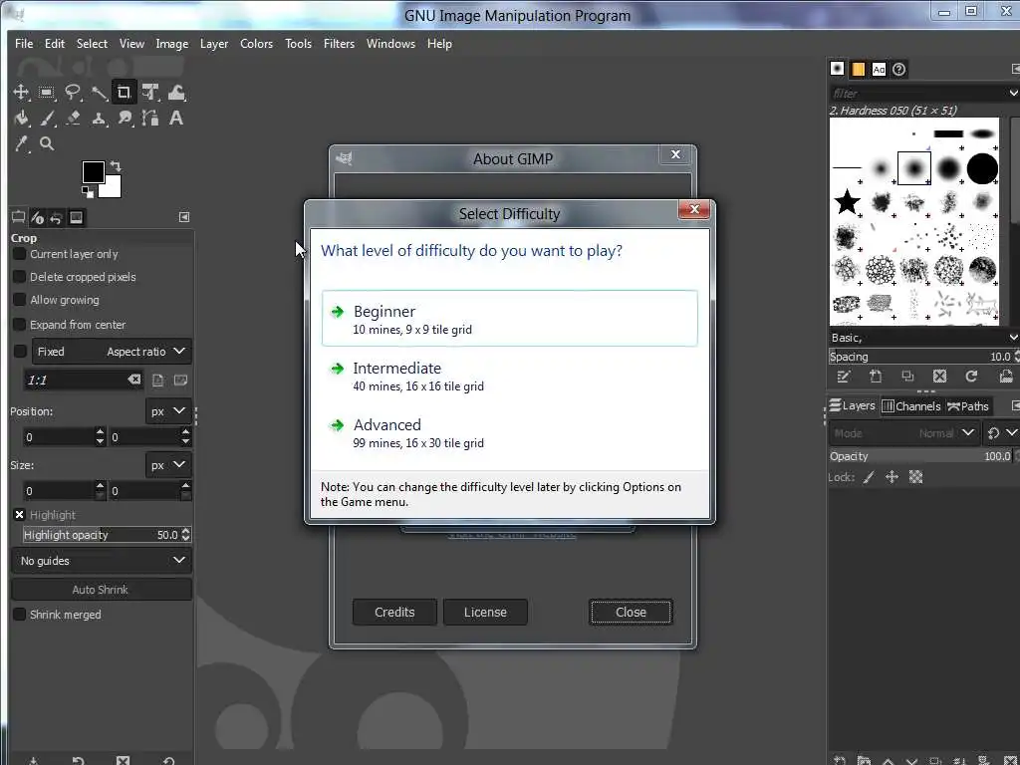Select the Clone stamp tool
Viewport: 1020px width, 765px height.
99,119
